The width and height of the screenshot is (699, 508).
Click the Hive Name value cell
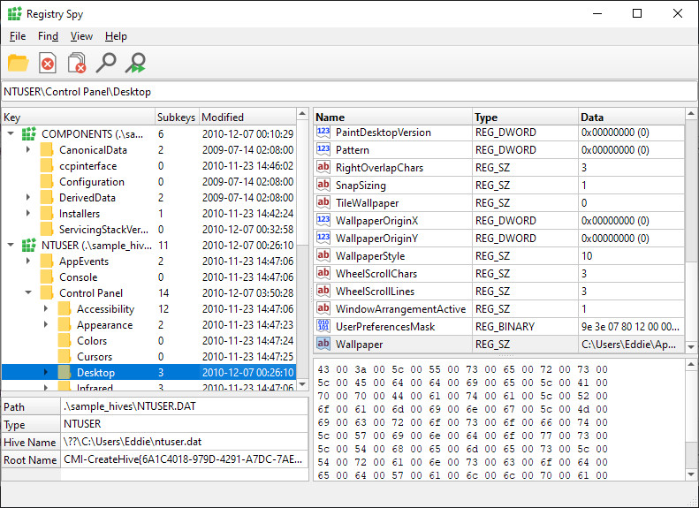(x=184, y=442)
